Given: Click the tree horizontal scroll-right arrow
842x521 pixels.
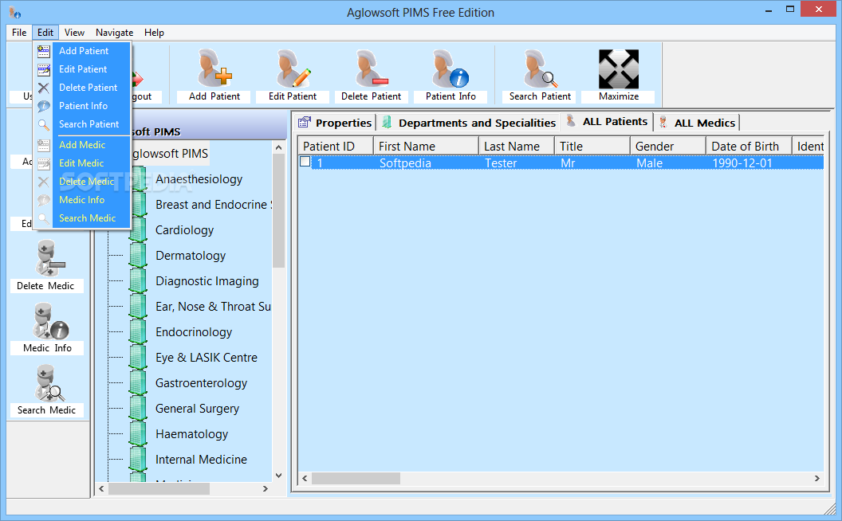Looking at the screenshot, I should click(266, 489).
